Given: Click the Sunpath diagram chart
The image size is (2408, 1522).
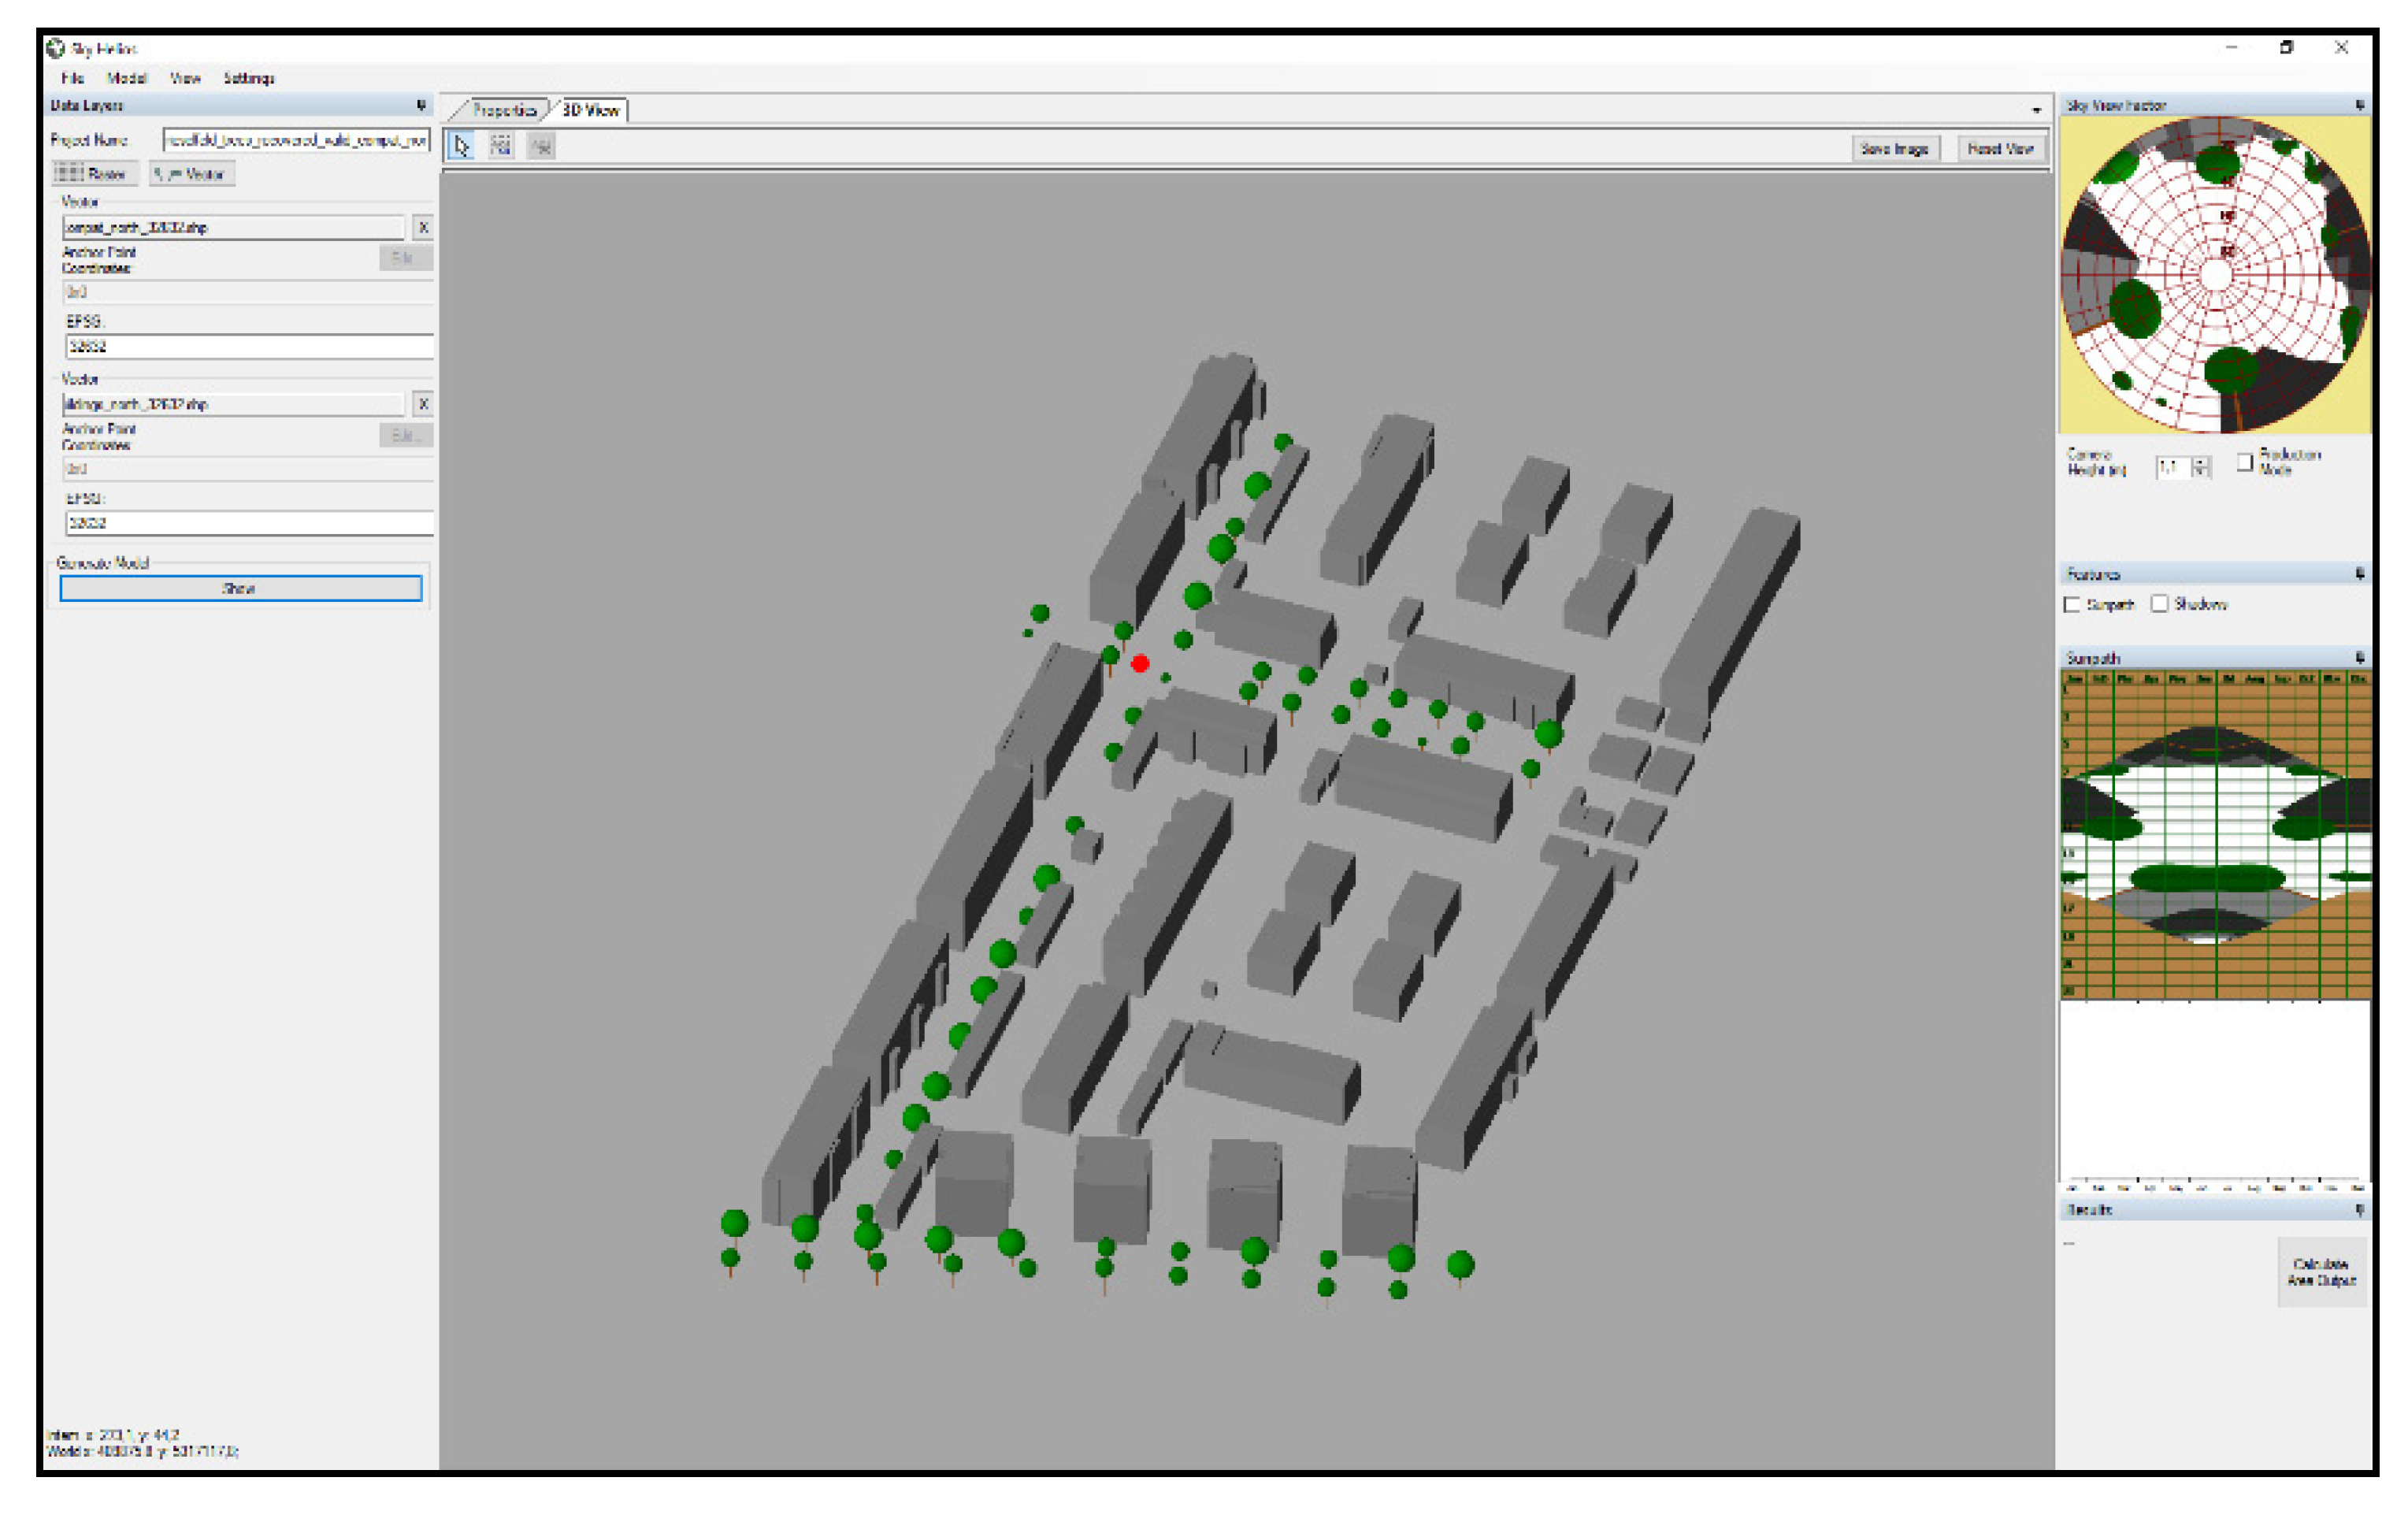Looking at the screenshot, I should 2215,835.
